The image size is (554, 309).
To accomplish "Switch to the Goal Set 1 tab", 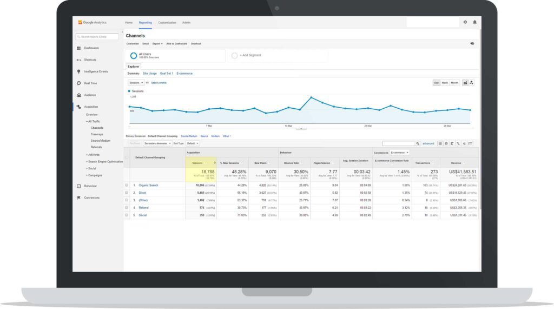I will (x=167, y=74).
